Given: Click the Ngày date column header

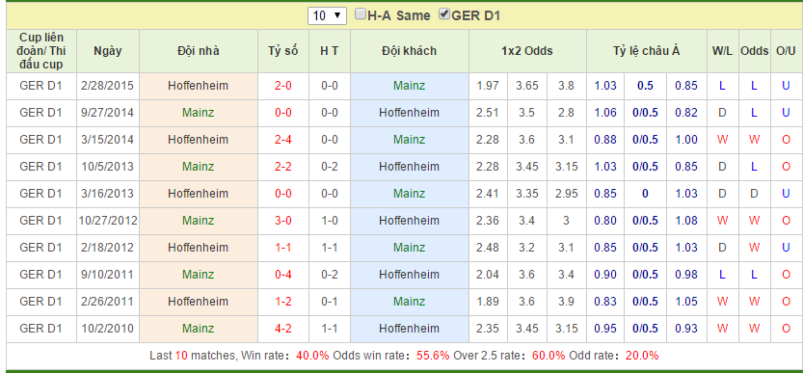Looking at the screenshot, I should pos(108,51).
